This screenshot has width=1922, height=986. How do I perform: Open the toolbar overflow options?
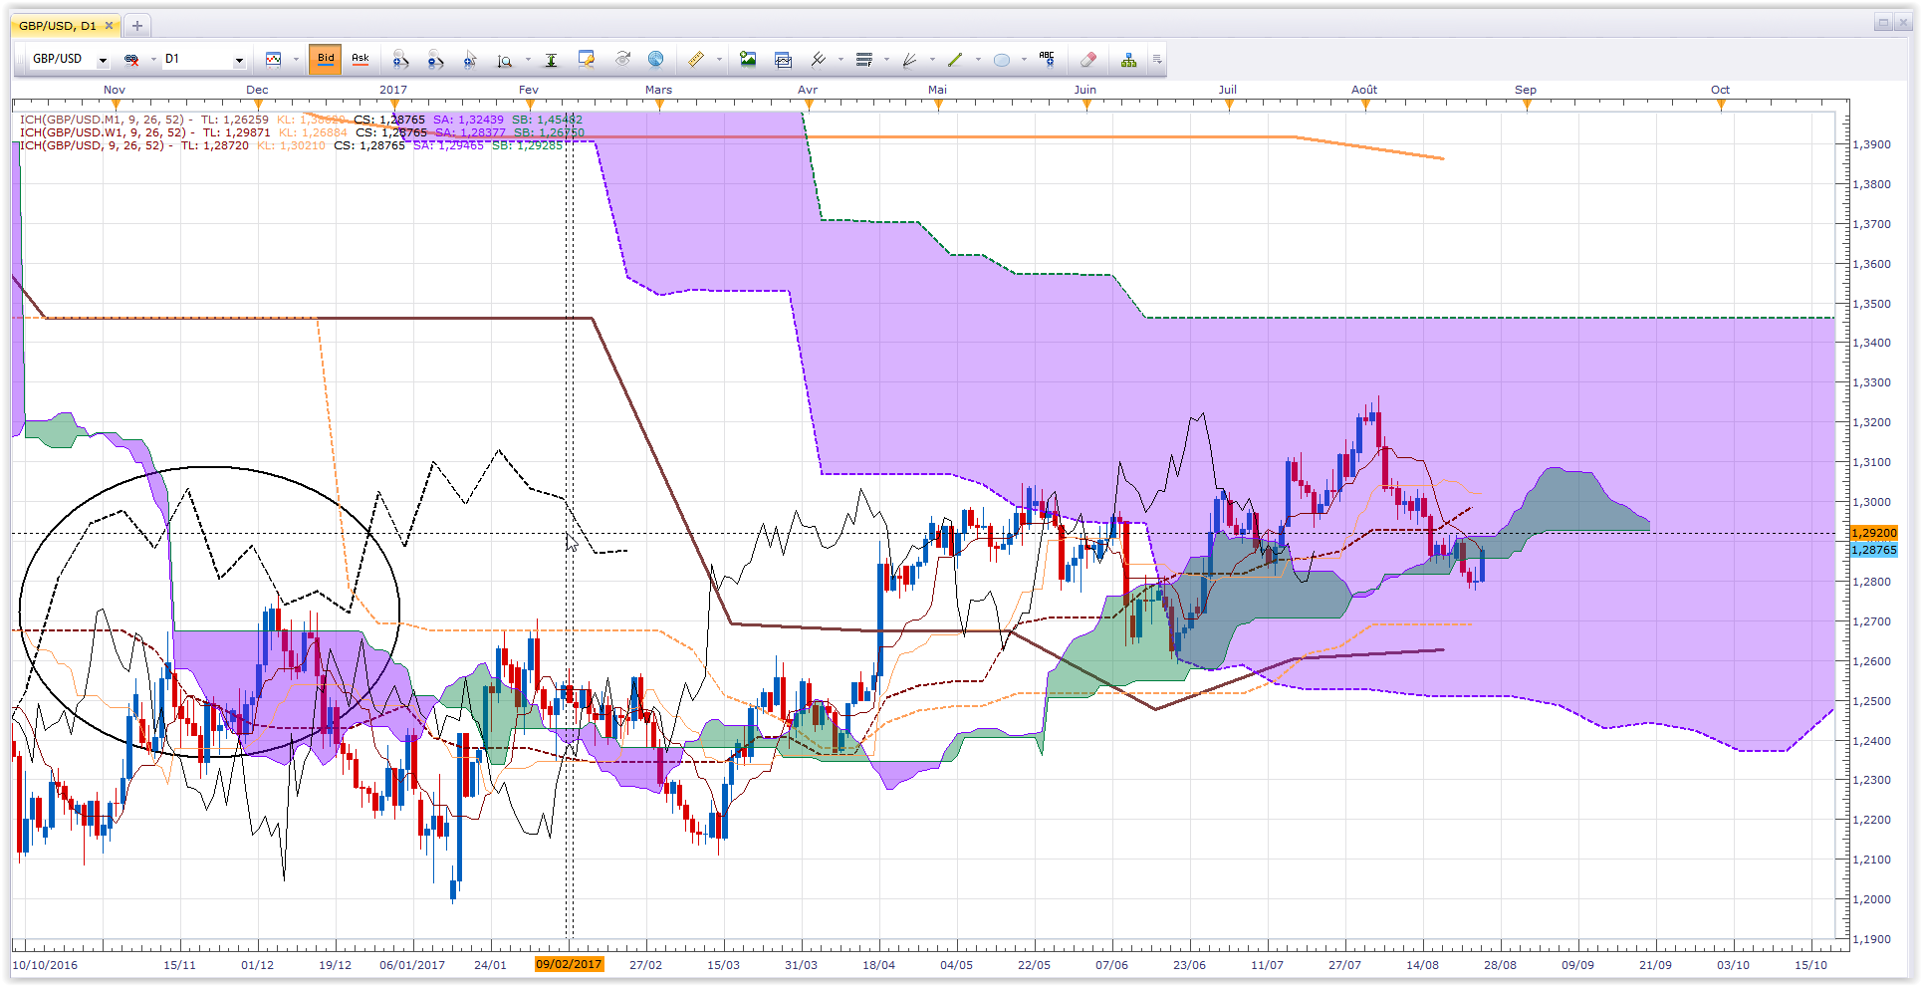[x=1157, y=60]
